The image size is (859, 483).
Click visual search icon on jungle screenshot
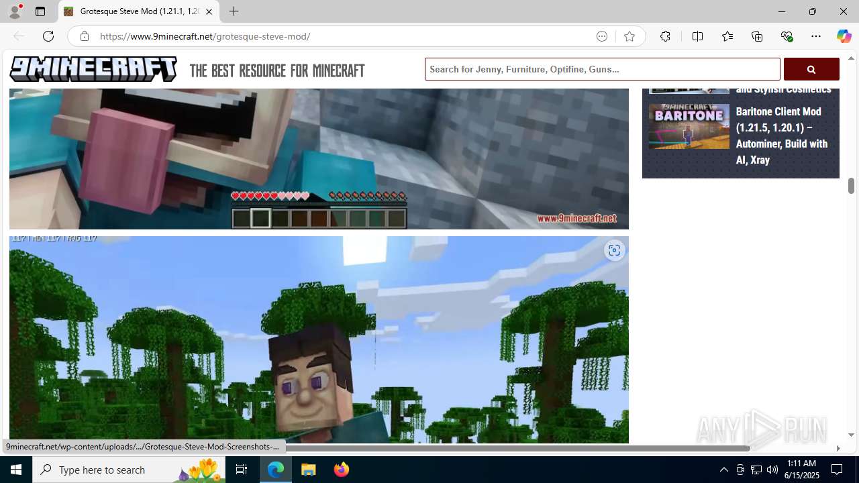point(614,250)
